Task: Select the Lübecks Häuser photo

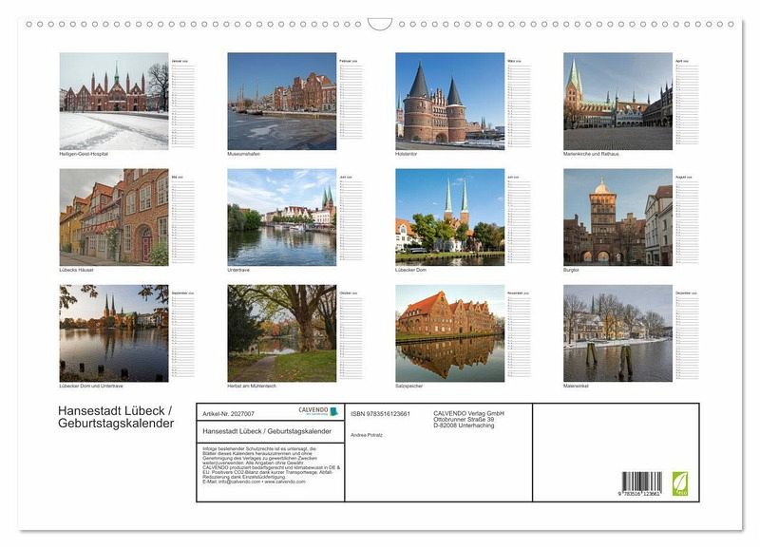Action: (114, 217)
